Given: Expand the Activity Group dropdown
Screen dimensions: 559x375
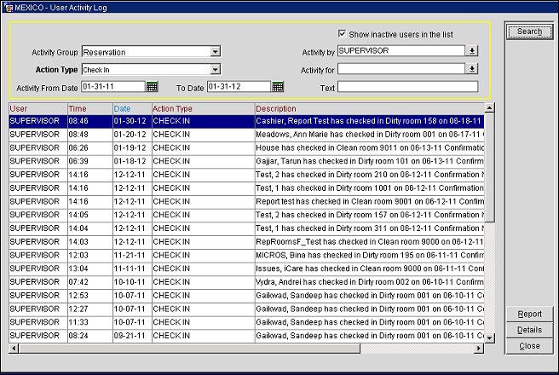Looking at the screenshot, I should click(215, 52).
